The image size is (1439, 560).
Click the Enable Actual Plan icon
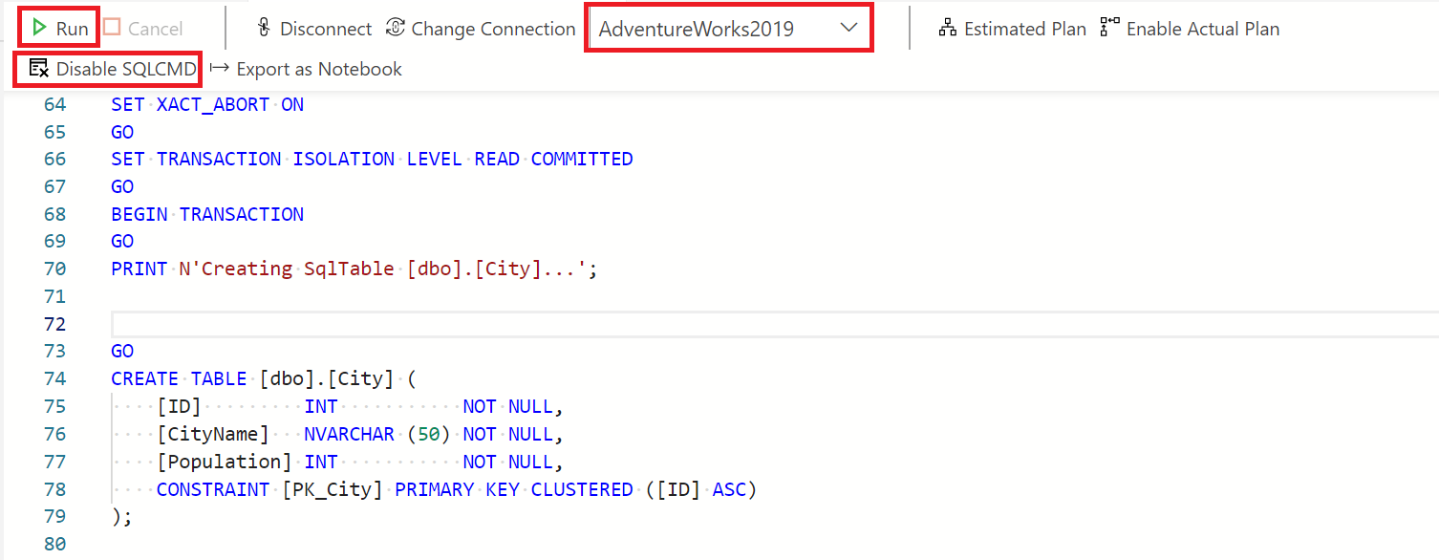(1109, 29)
